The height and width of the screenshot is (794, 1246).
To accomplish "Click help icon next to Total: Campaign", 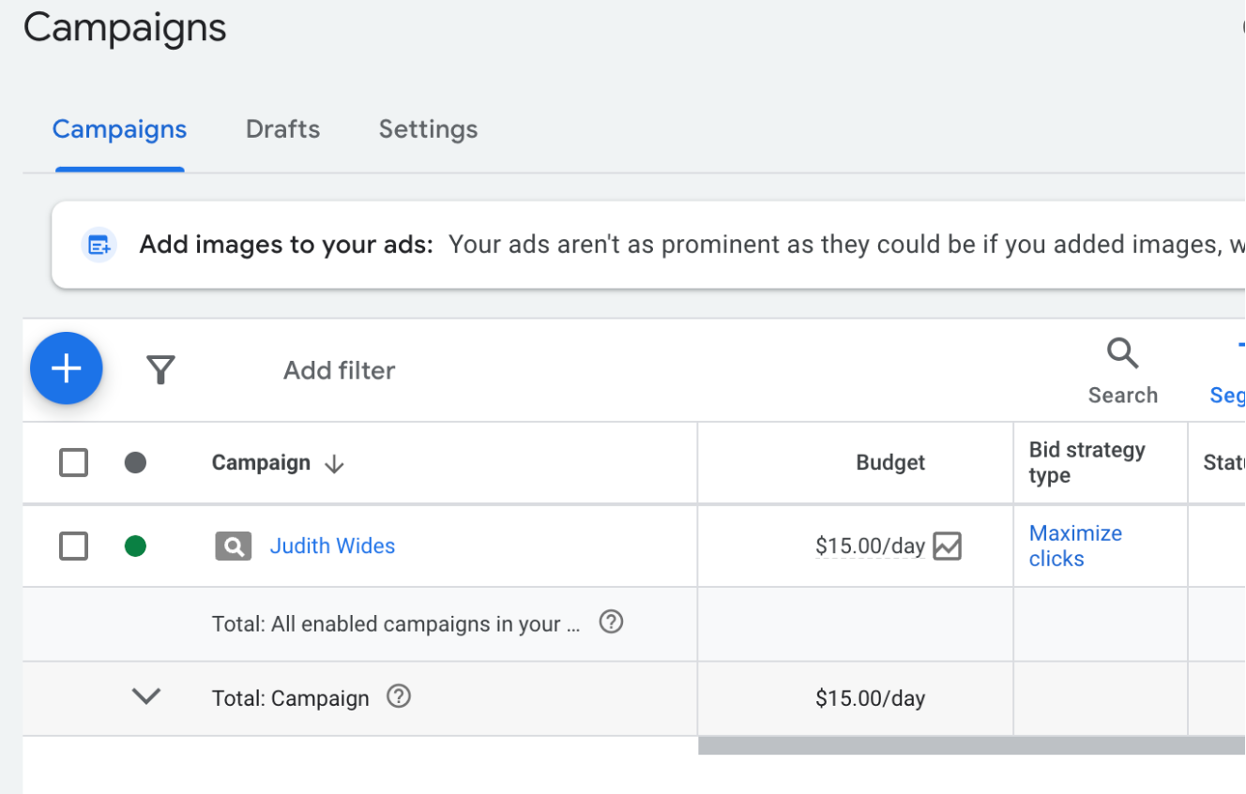I will pos(399,697).
